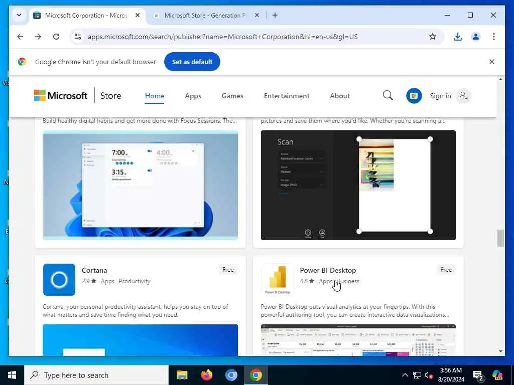Switch to the Microsoft Store - Generation tab
This screenshot has width=514, height=385.
[x=207, y=16]
